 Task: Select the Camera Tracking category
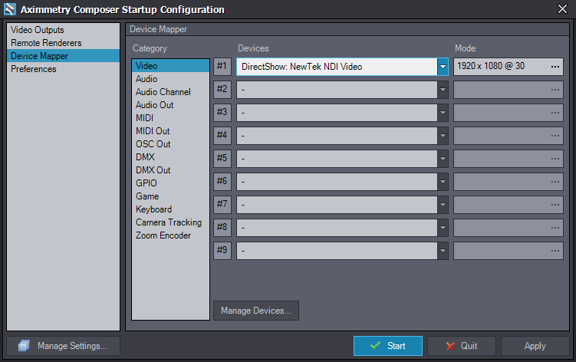[x=169, y=222]
